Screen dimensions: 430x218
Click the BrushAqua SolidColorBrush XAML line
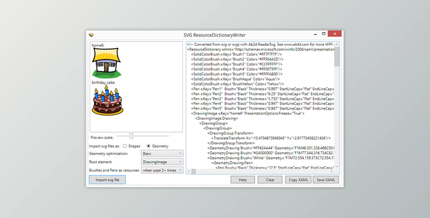(235, 79)
